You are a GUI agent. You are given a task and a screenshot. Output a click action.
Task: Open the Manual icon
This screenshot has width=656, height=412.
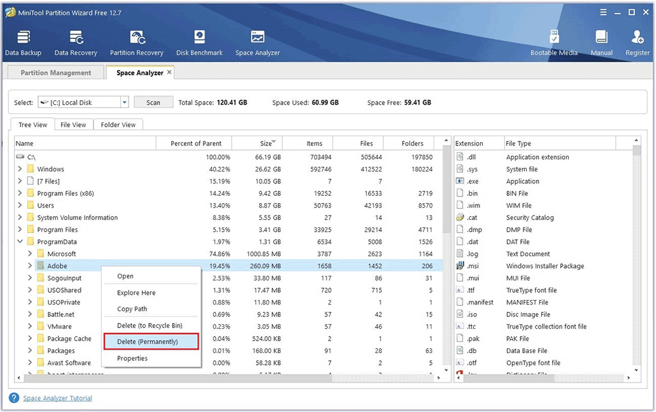point(601,43)
